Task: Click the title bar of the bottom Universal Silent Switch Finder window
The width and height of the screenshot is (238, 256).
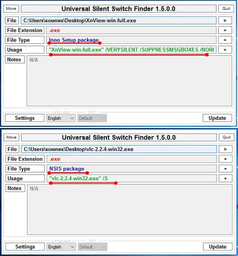Action: coord(119,137)
